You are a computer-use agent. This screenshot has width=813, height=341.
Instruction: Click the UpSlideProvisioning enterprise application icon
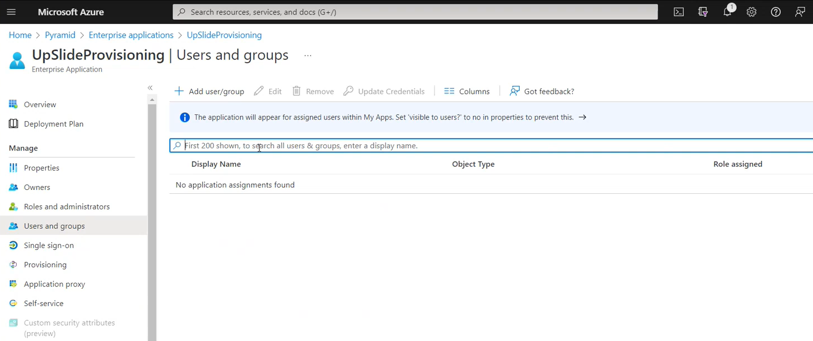coord(17,61)
